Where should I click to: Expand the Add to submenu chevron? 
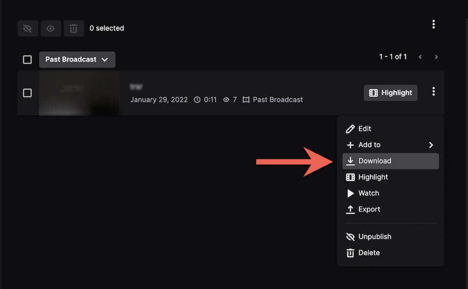tap(430, 145)
